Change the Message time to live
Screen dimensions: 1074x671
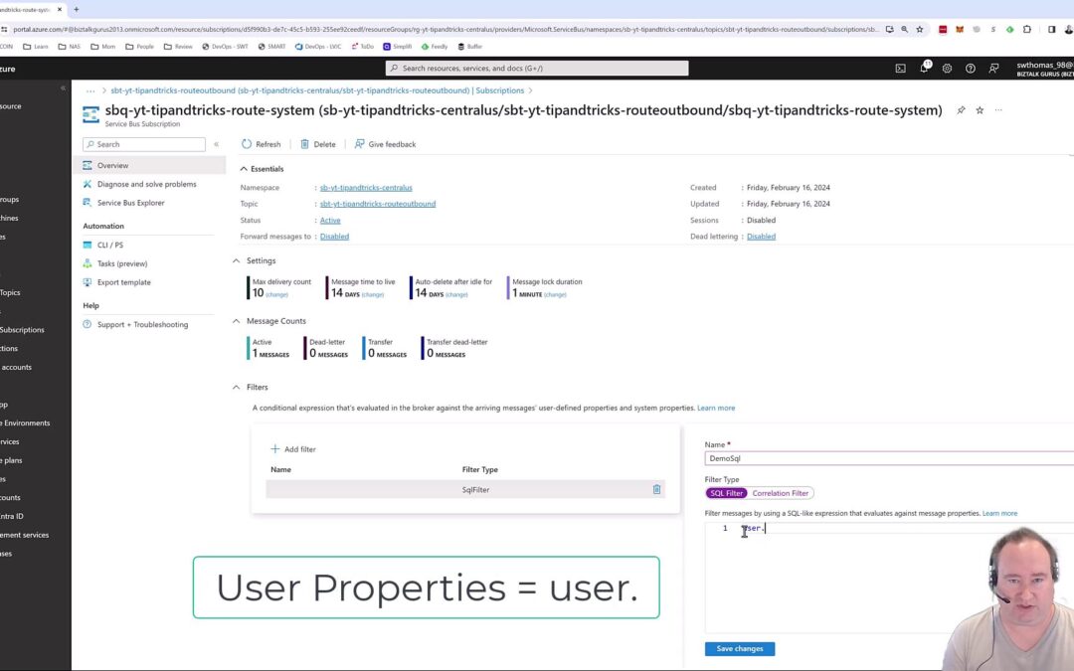click(373, 295)
